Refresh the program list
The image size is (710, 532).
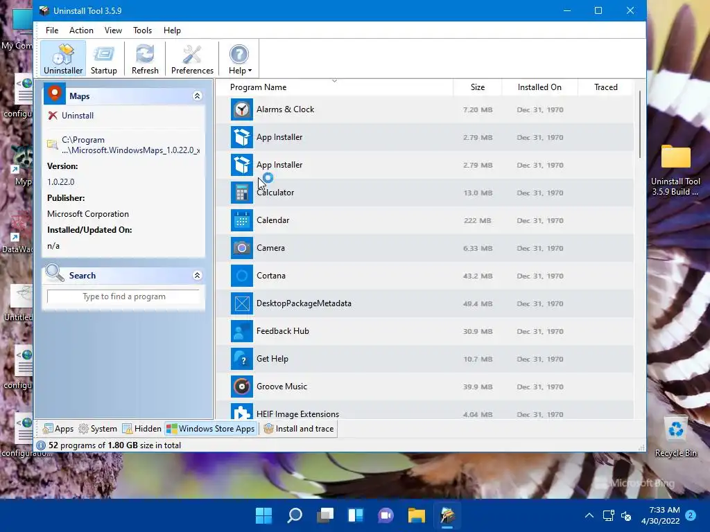coord(145,58)
